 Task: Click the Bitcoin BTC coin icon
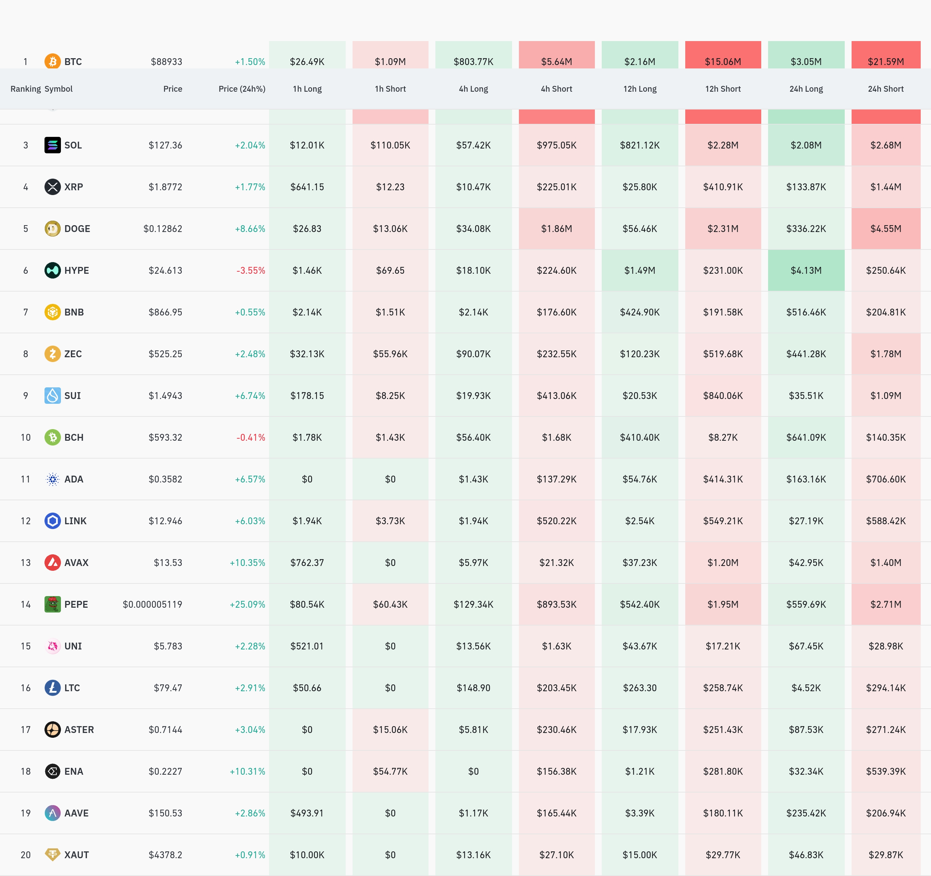[x=52, y=61]
